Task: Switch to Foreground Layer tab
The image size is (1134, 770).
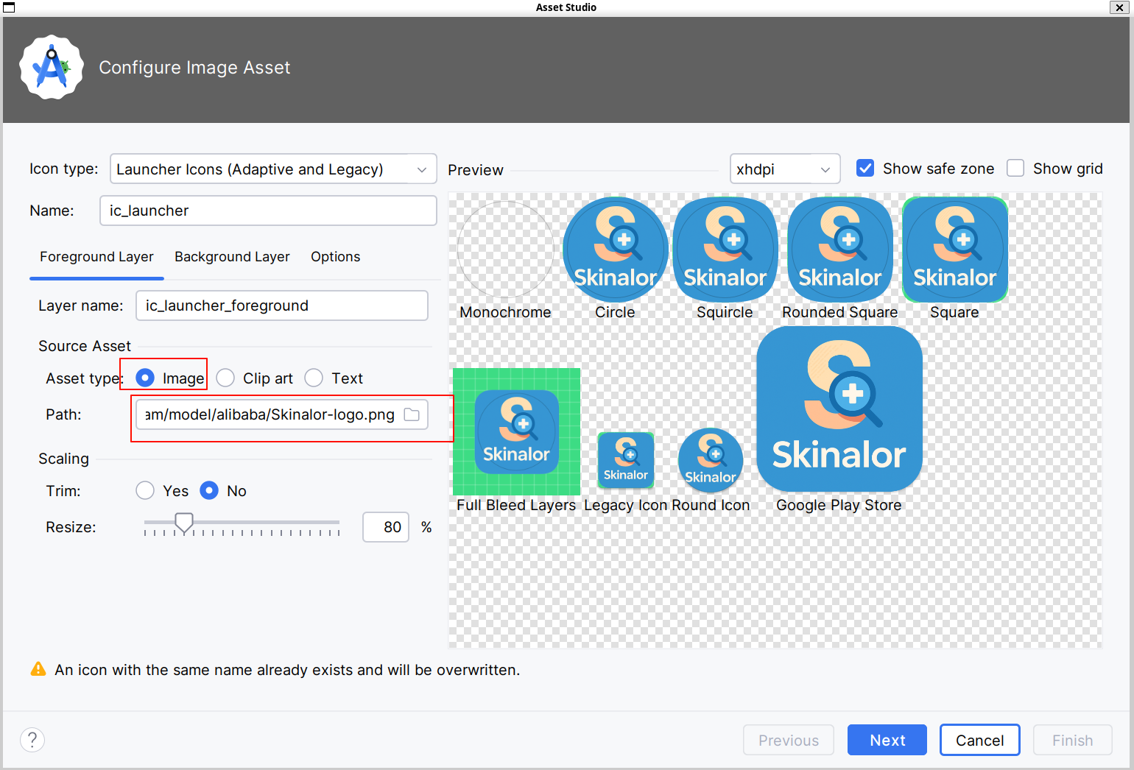Action: [96, 256]
